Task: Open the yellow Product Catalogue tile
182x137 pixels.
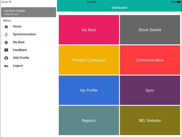Action: pyautogui.click(x=89, y=60)
